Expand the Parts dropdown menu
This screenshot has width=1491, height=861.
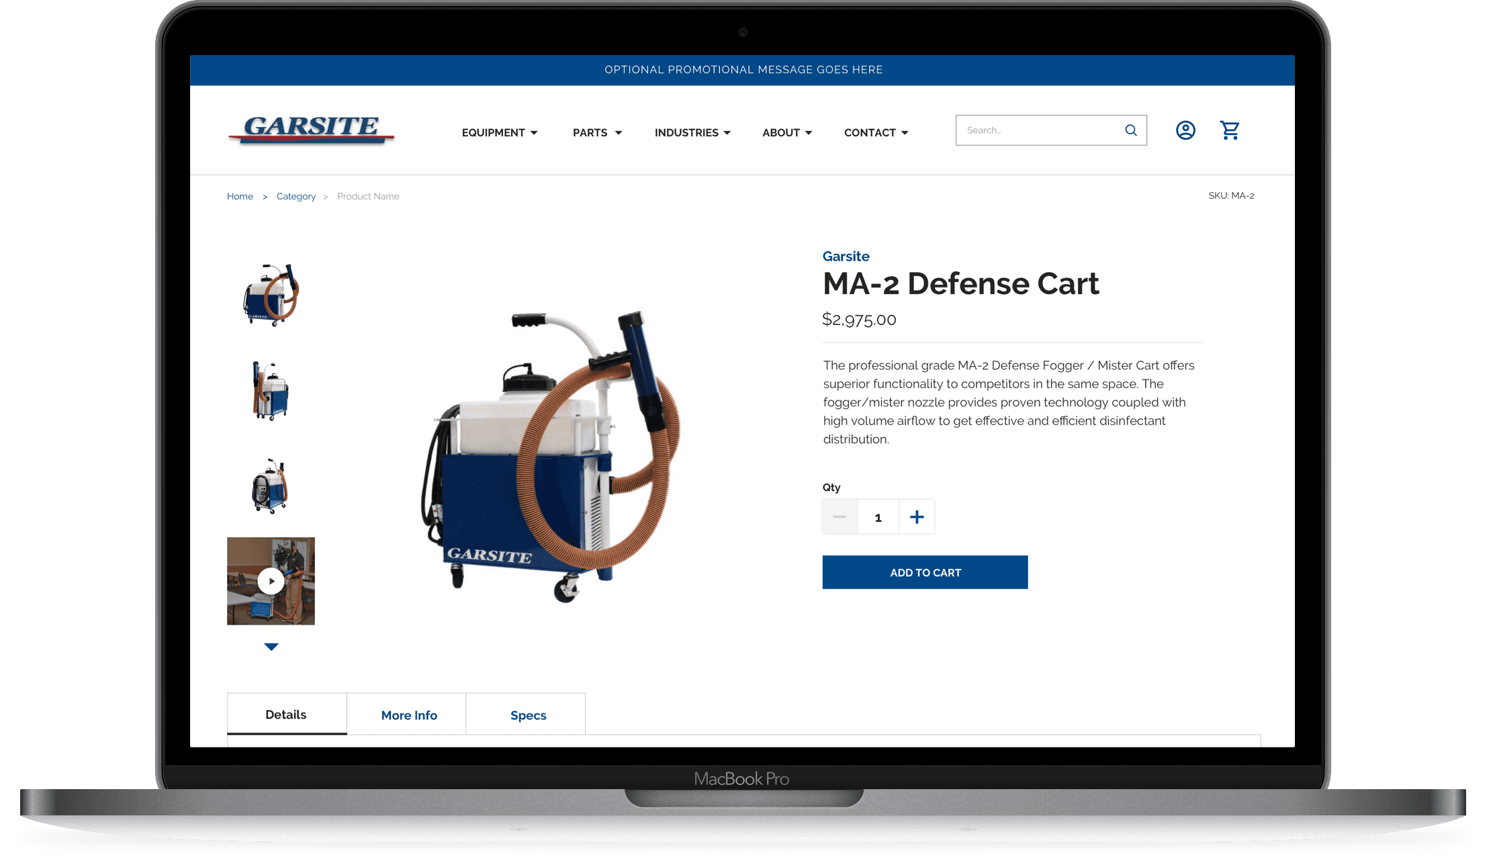pos(597,133)
